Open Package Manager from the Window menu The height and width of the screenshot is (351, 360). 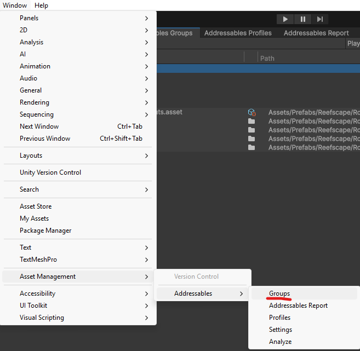[45, 231]
